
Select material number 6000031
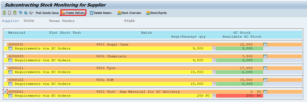pos(16,44)
